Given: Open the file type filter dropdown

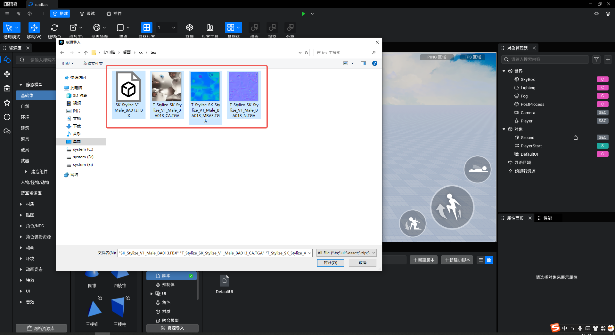Looking at the screenshot, I should 346,253.
